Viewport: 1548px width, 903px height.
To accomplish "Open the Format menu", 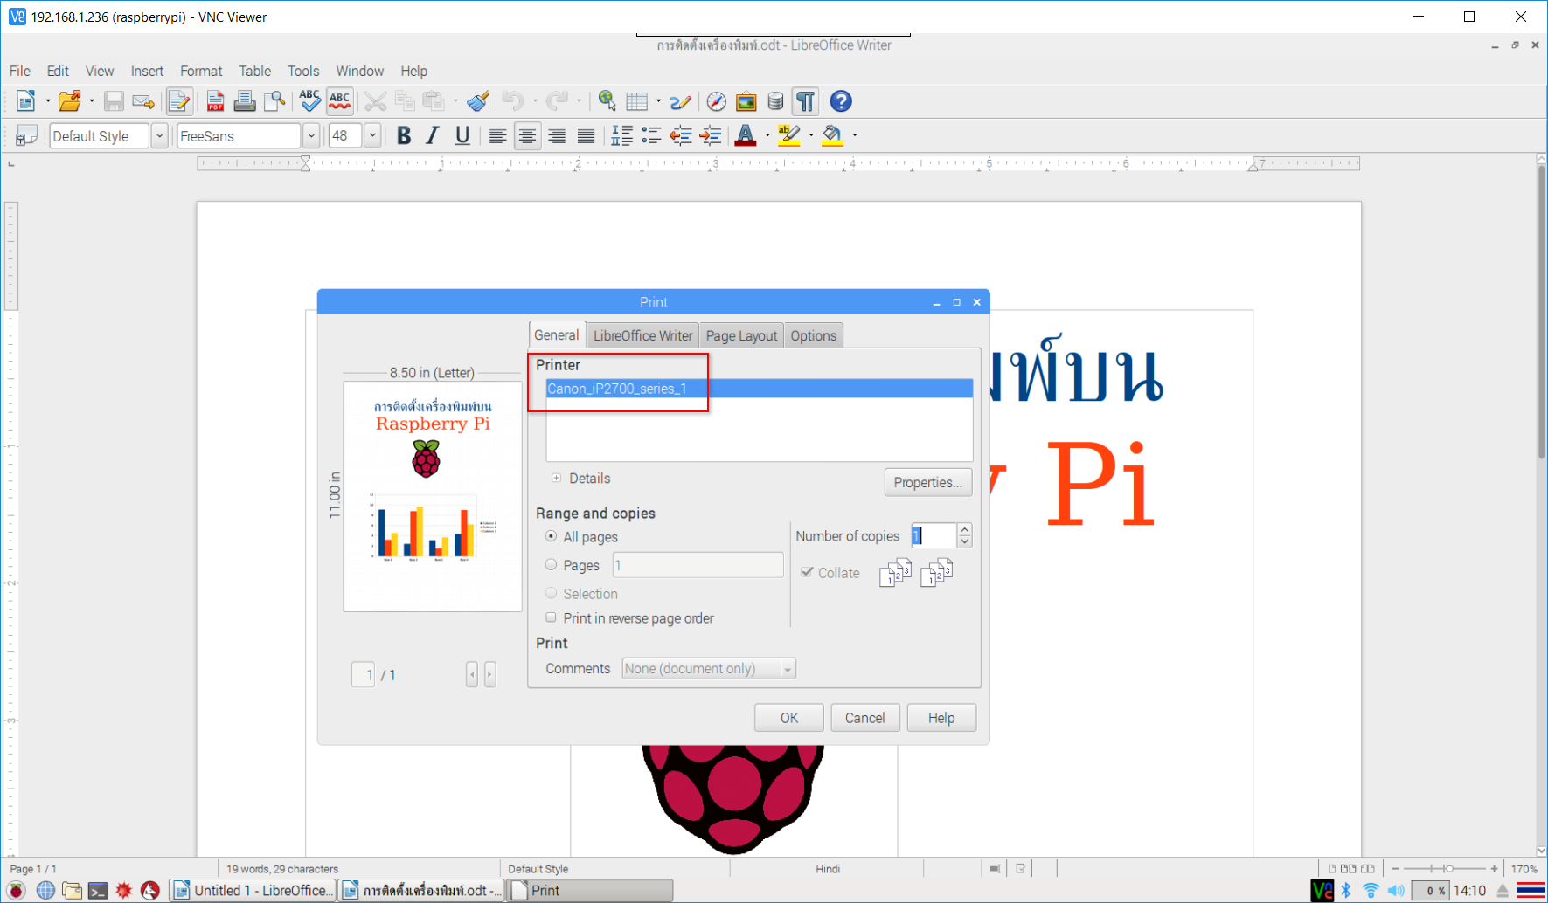I will pos(201,71).
